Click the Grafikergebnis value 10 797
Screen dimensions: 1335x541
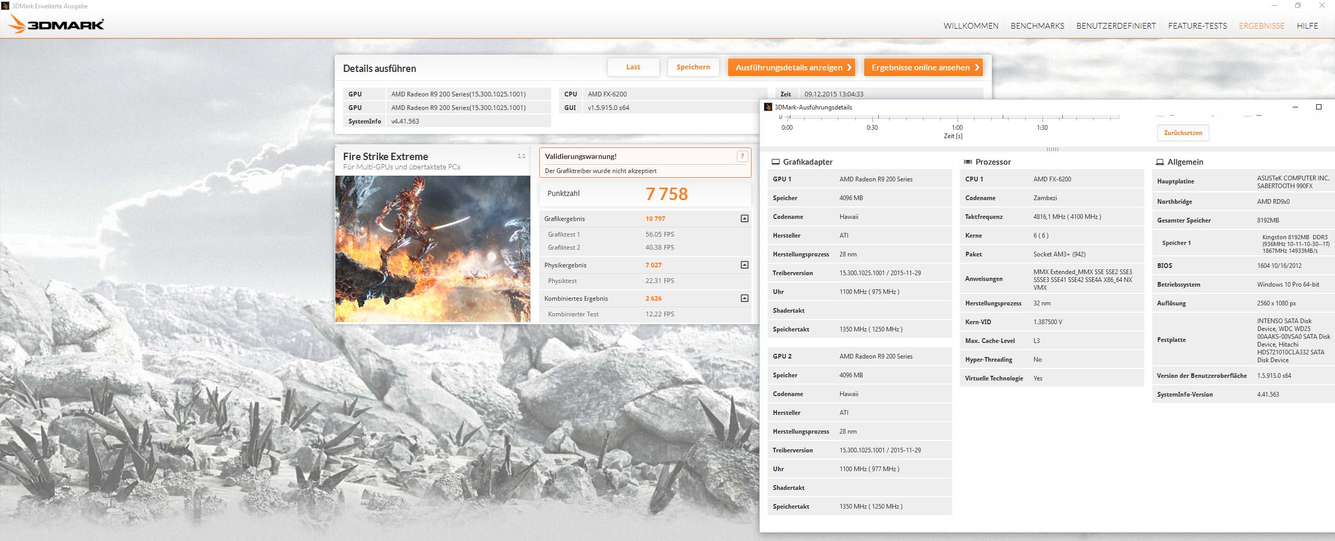click(x=656, y=219)
